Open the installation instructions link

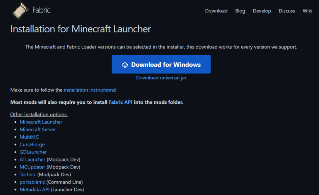coord(90,90)
